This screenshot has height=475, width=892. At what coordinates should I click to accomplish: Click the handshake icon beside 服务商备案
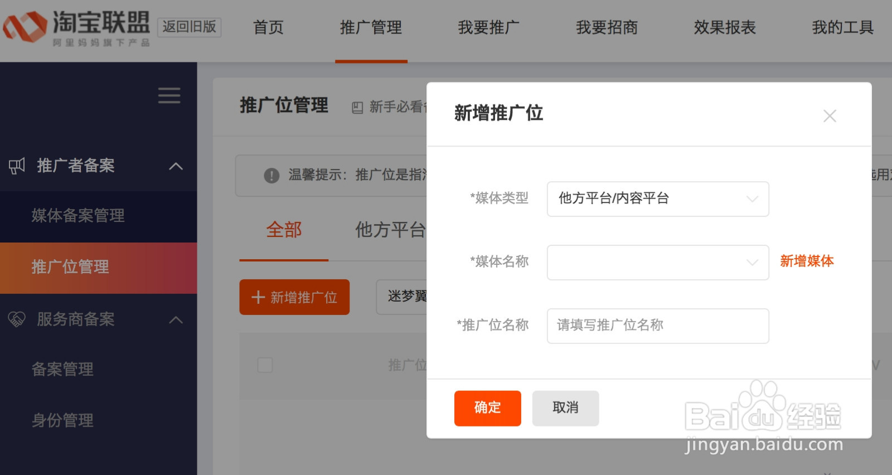[17, 319]
